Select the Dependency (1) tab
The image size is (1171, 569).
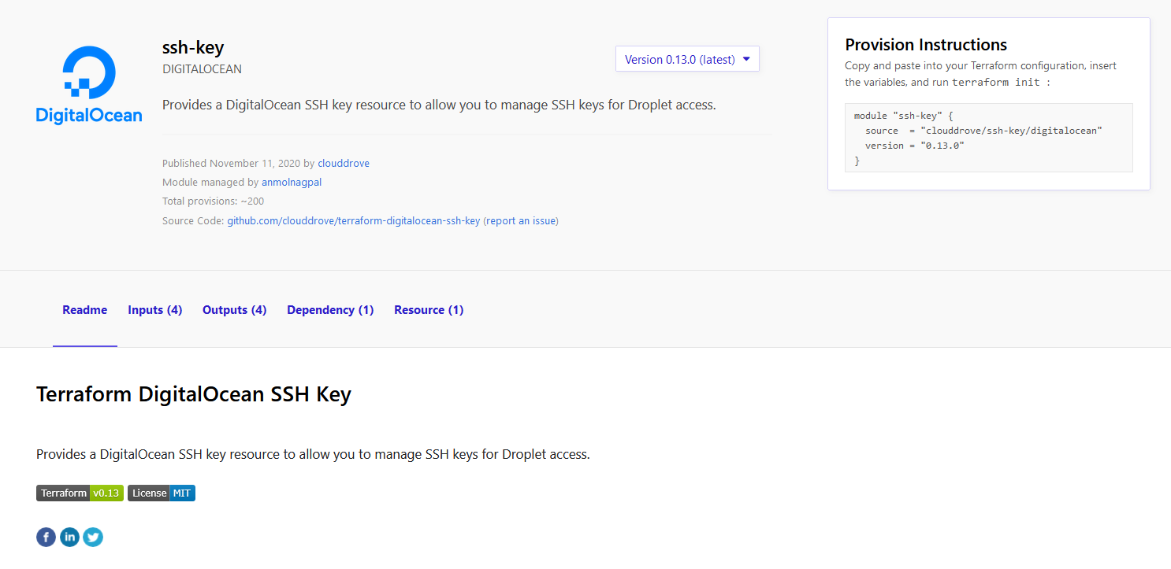pos(330,310)
